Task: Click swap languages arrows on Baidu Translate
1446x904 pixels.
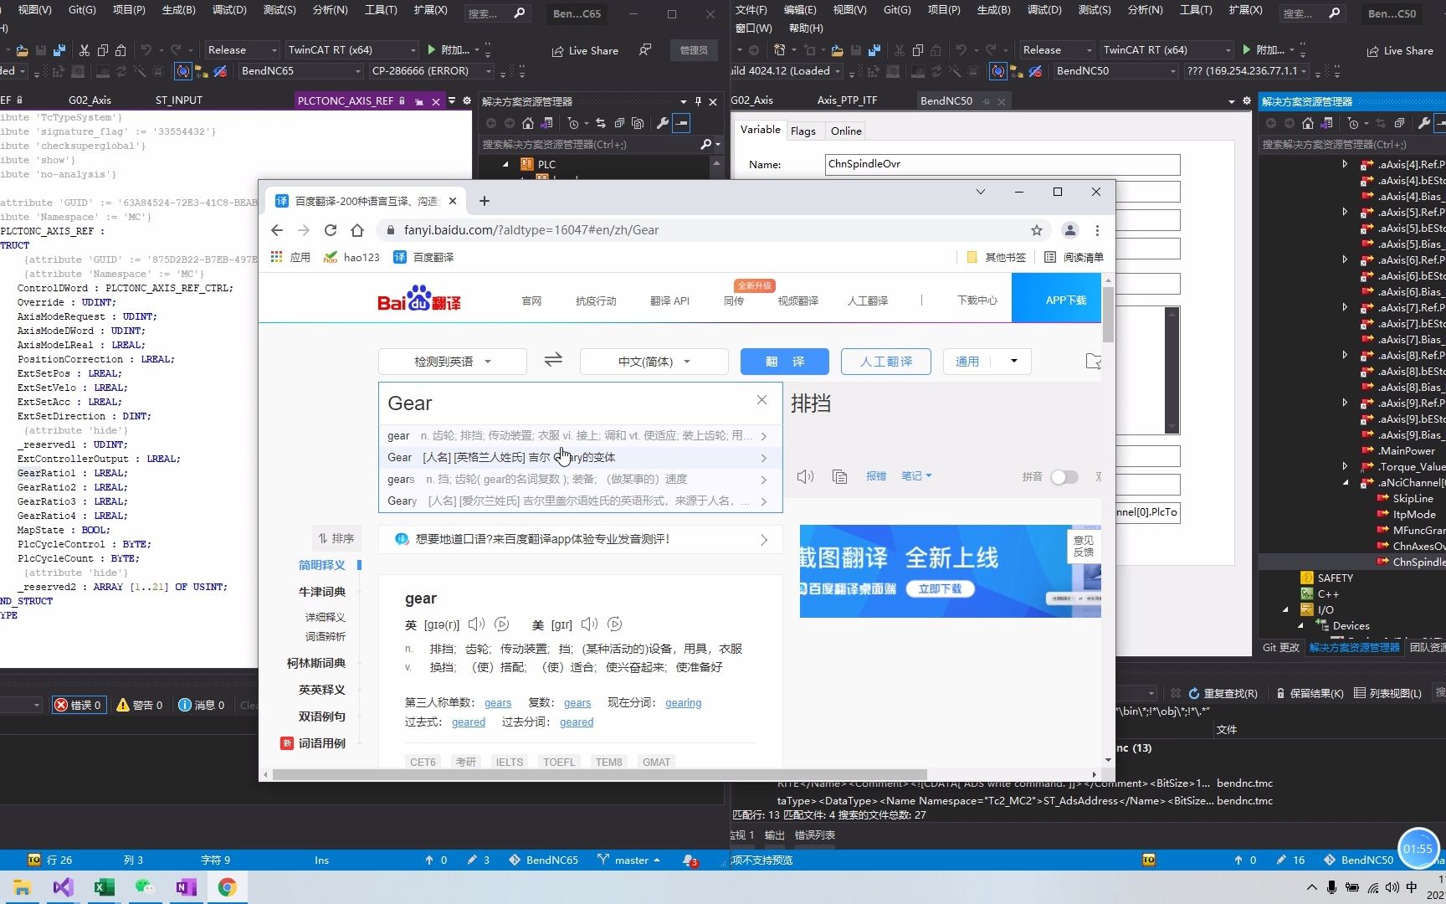Action: tap(552, 361)
